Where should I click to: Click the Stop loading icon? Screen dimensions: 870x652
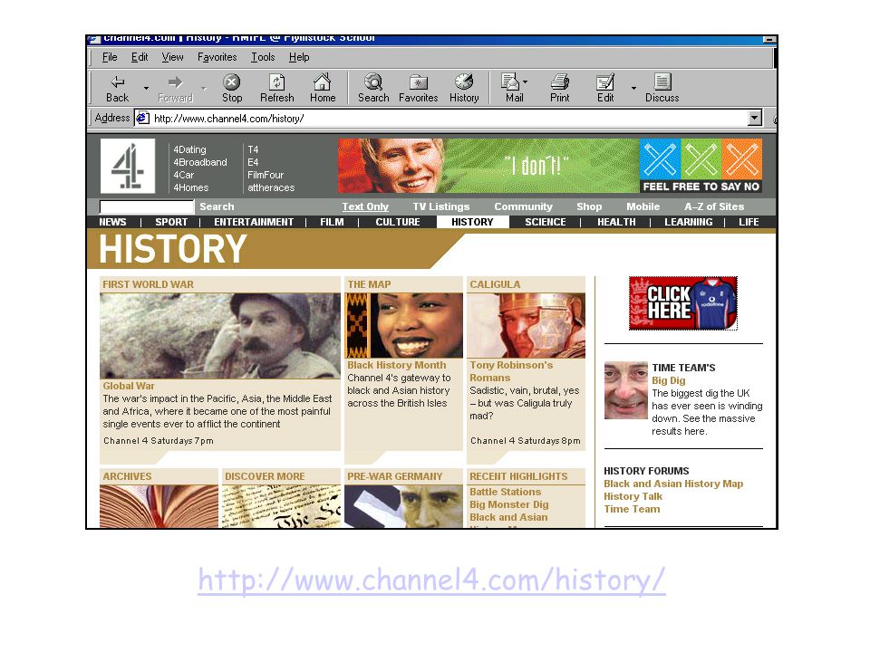231,82
